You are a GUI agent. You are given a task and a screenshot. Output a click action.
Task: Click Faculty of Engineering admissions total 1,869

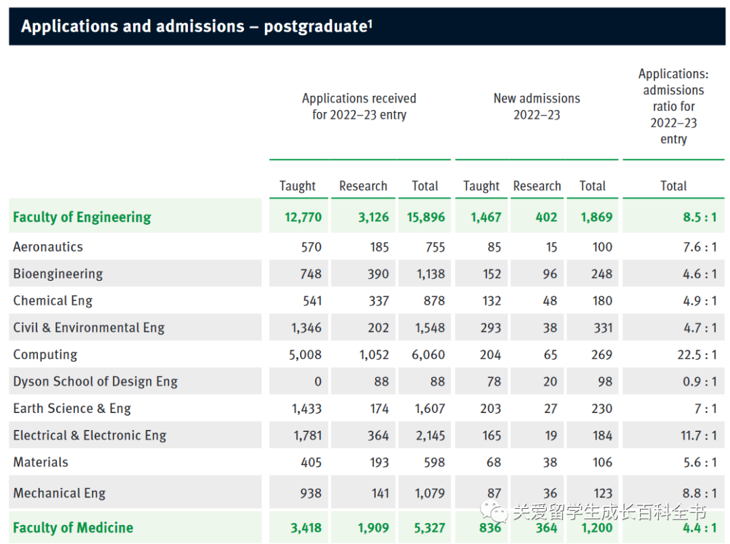[x=596, y=217]
